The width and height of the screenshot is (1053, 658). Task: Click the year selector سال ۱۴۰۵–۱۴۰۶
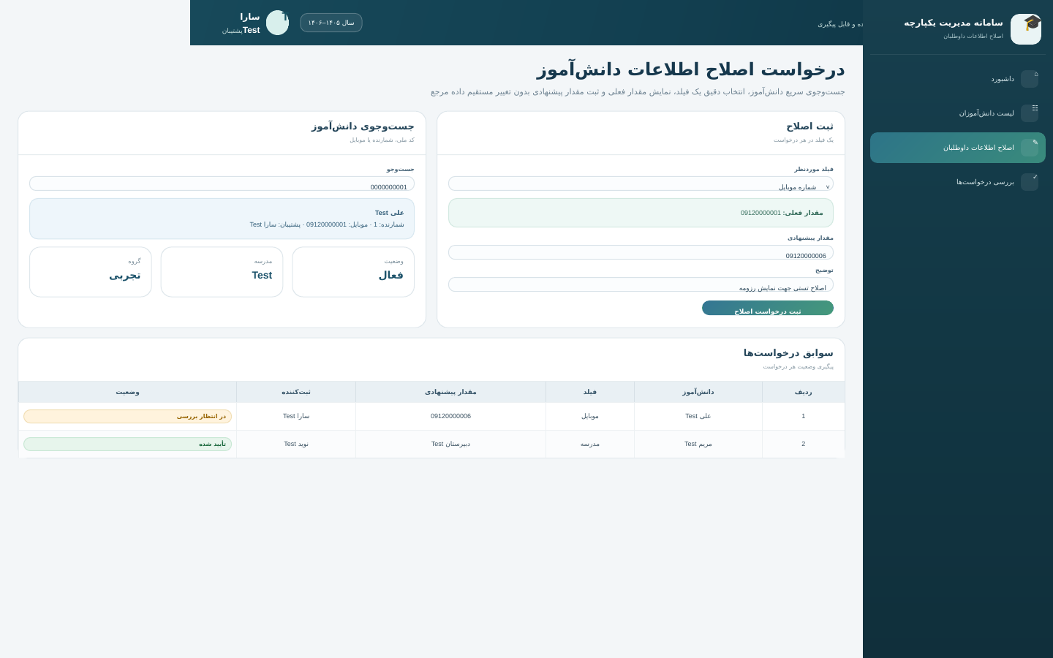coord(331,23)
